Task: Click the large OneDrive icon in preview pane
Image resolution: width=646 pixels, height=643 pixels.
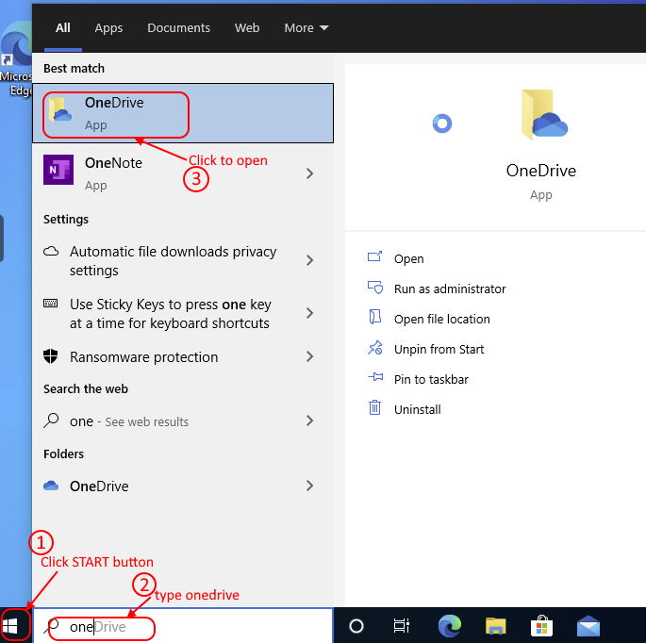Action: pyautogui.click(x=544, y=114)
